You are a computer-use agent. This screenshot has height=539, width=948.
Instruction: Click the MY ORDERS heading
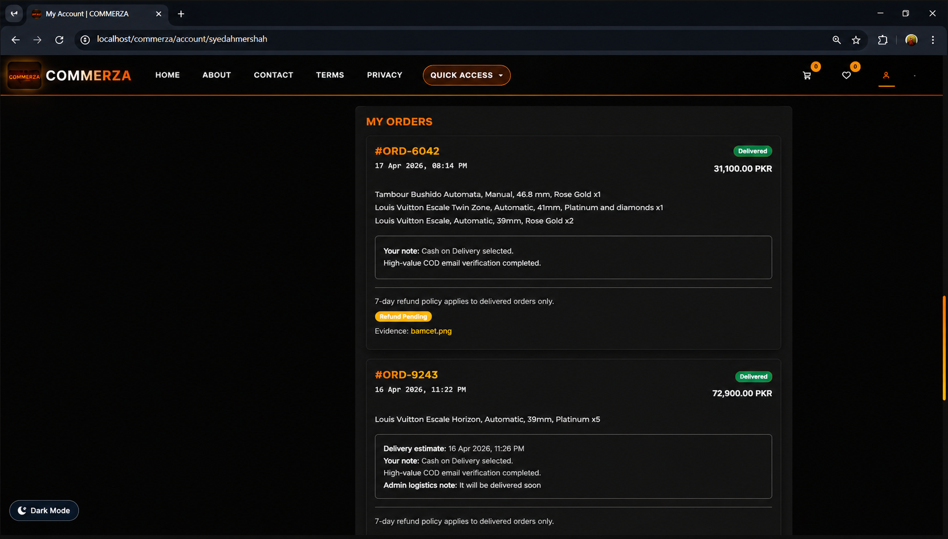399,122
